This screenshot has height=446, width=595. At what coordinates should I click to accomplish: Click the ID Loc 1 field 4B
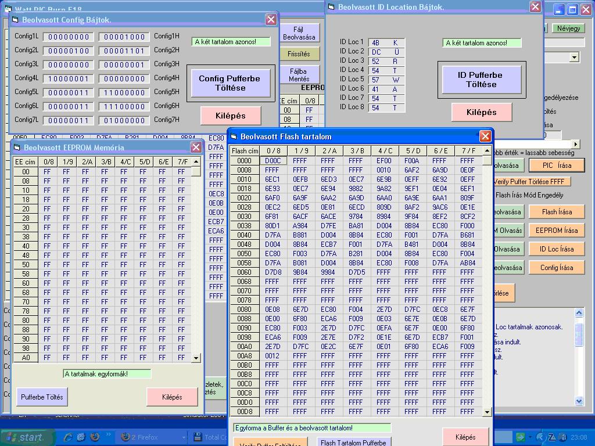(386, 43)
